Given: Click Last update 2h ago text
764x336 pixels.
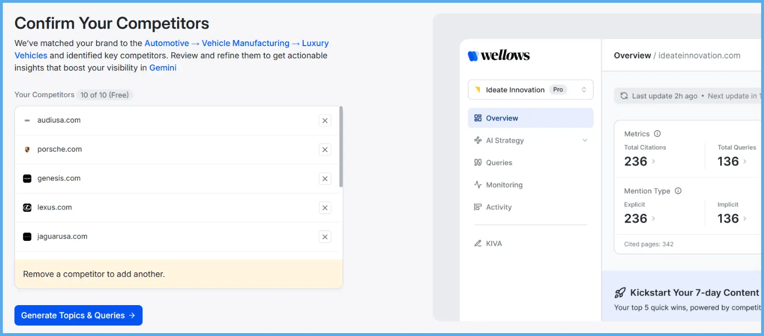Looking at the screenshot, I should [665, 96].
